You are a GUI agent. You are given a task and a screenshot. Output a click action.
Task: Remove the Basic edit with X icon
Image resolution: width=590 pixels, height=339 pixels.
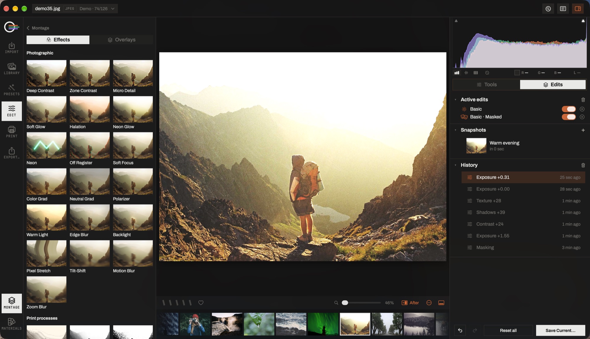point(582,109)
